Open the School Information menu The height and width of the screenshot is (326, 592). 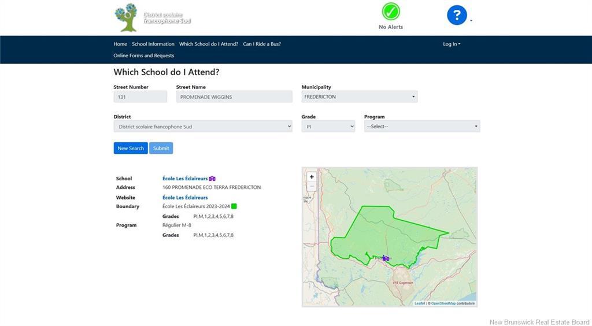(x=153, y=44)
